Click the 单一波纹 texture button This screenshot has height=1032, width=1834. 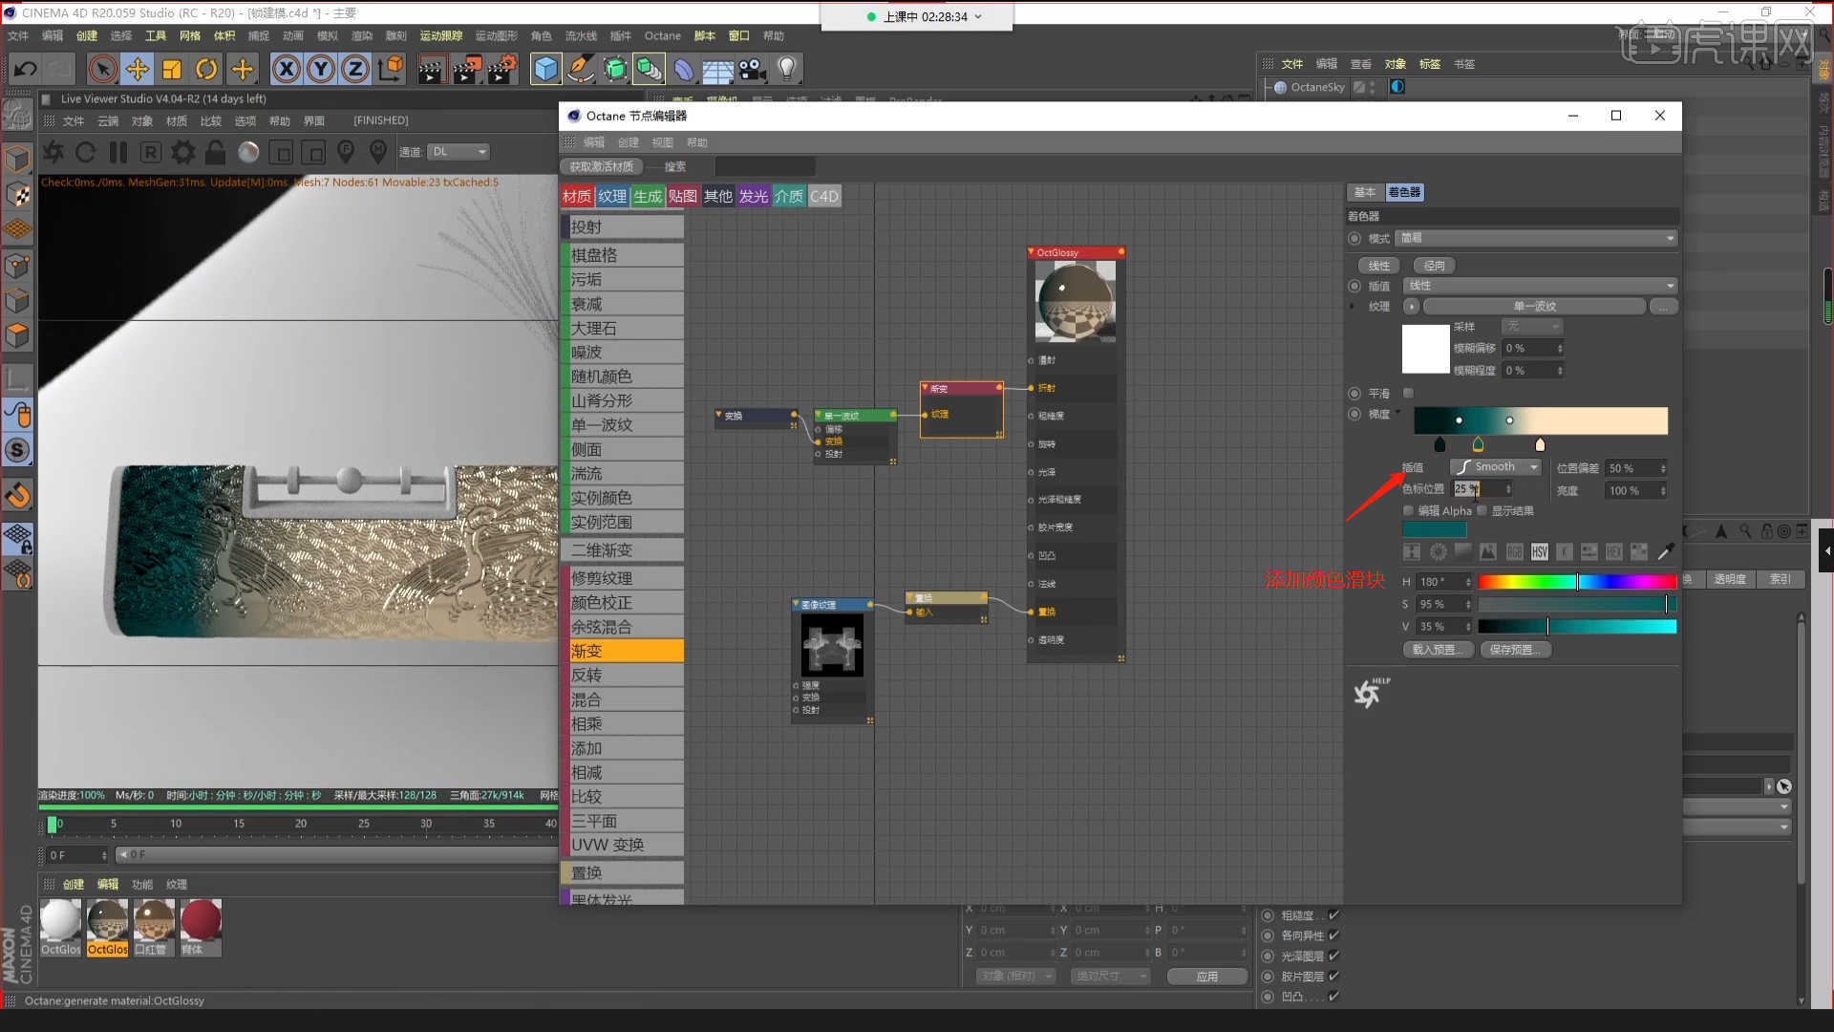[x=1534, y=307]
